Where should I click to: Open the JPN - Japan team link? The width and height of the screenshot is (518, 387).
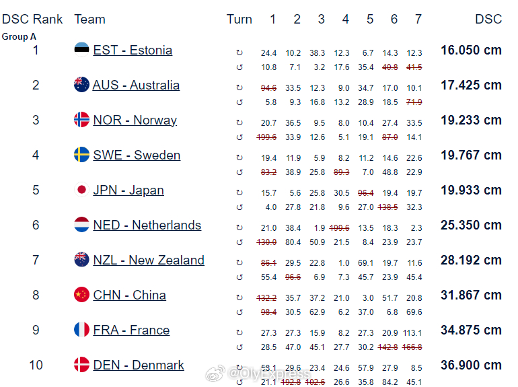point(128,190)
